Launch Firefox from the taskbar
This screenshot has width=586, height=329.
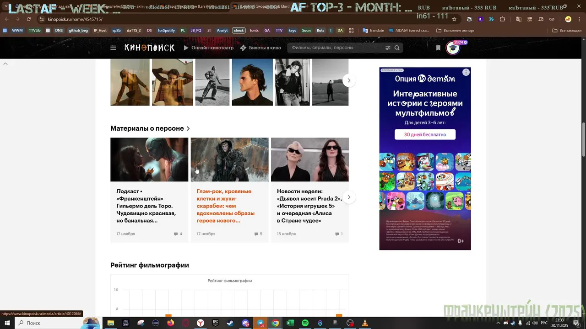tap(170, 323)
